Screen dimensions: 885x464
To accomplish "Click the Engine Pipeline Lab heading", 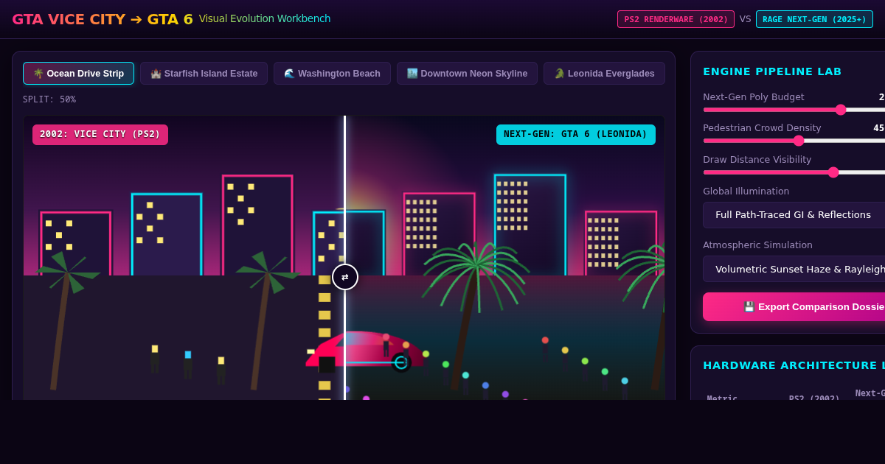I will pyautogui.click(x=772, y=71).
